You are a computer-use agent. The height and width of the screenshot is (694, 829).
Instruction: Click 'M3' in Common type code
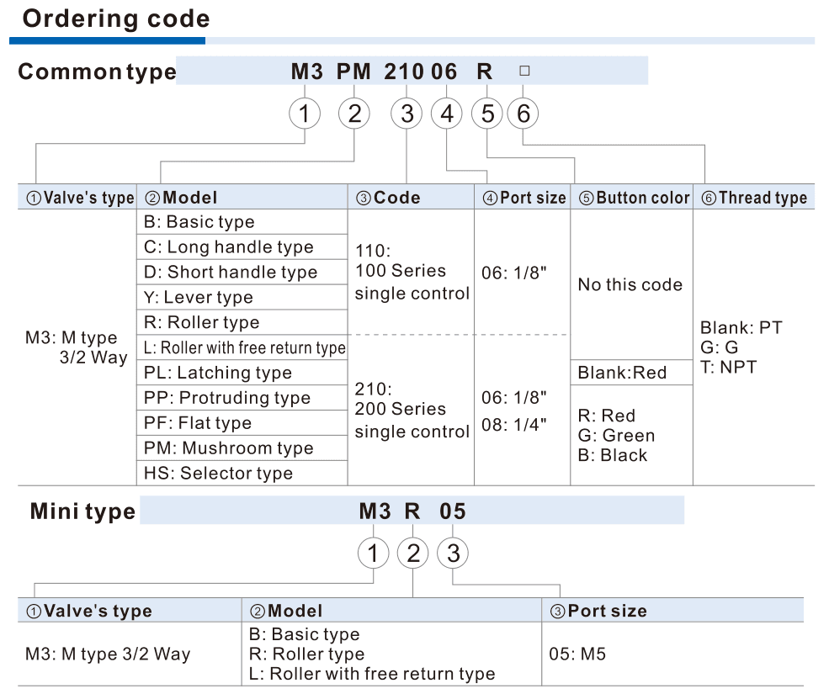click(x=306, y=72)
